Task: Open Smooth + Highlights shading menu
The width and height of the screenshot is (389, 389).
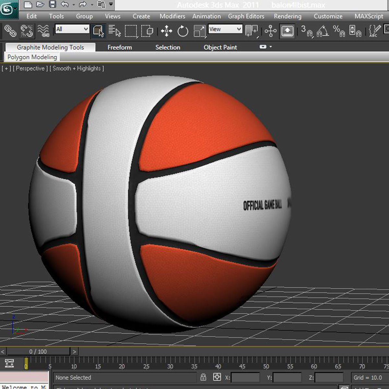Action: [x=77, y=68]
